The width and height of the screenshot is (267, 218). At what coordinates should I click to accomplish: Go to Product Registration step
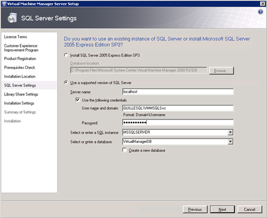point(20,58)
